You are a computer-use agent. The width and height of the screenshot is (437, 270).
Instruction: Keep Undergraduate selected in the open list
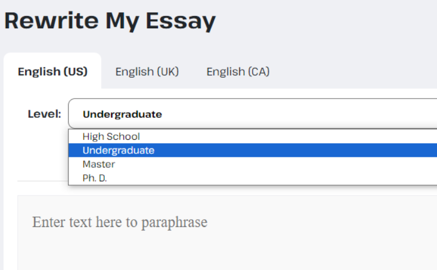[x=118, y=151]
